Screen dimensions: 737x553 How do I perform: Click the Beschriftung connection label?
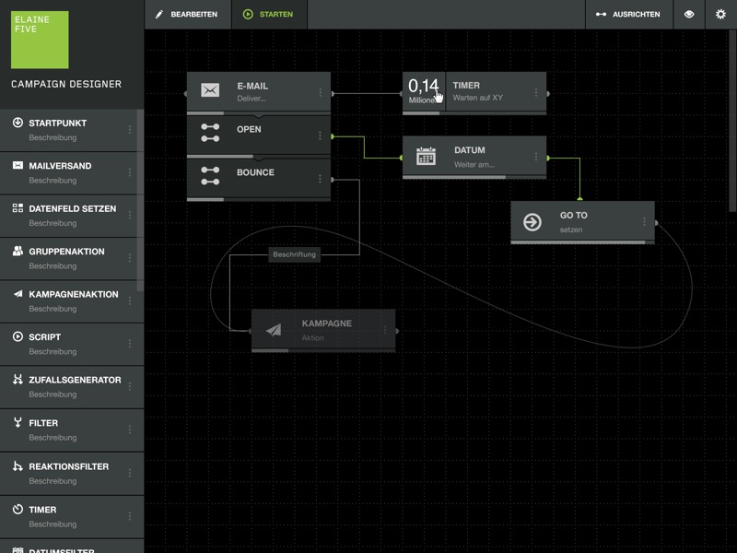(x=294, y=254)
